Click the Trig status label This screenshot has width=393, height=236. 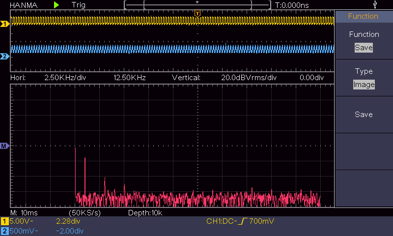point(78,5)
